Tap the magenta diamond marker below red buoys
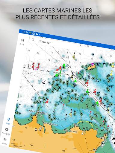The width and height of the screenshot is (115, 153). [36, 69]
